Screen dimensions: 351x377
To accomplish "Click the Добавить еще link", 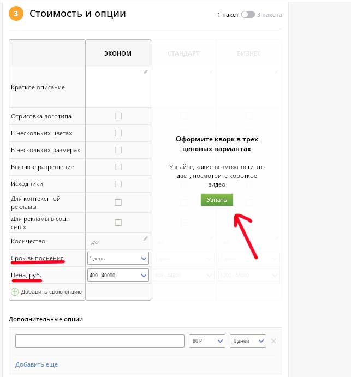I will click(x=37, y=364).
